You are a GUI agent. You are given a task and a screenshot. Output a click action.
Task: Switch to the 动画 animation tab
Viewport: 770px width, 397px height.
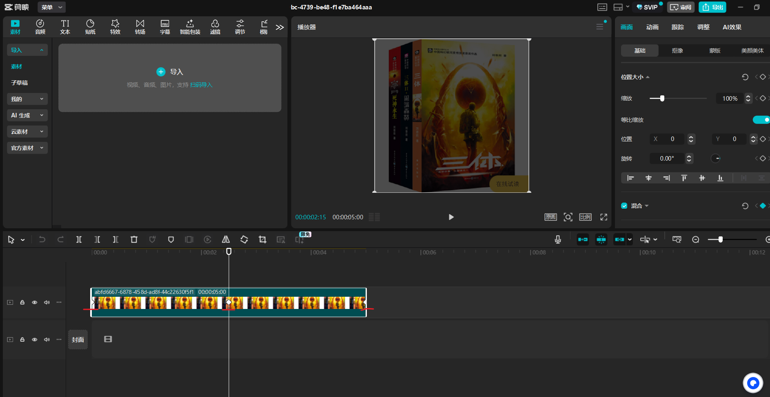pos(652,27)
